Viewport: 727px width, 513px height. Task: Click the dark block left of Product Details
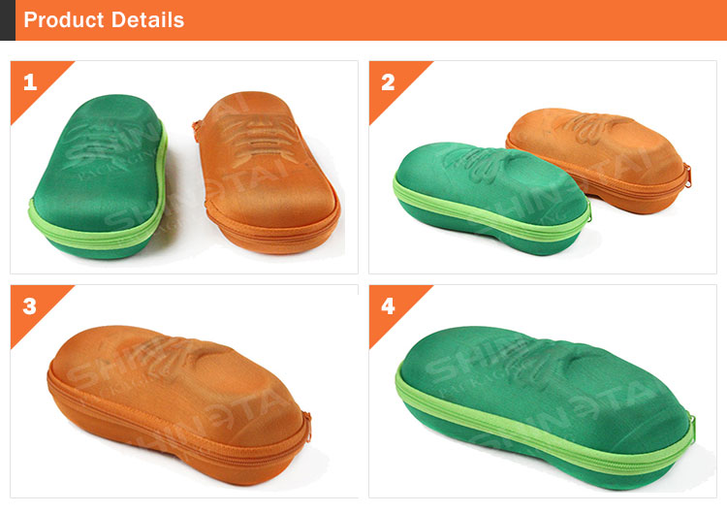8,20
